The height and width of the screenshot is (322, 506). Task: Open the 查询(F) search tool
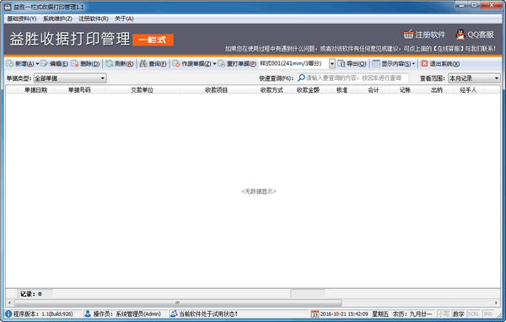153,63
